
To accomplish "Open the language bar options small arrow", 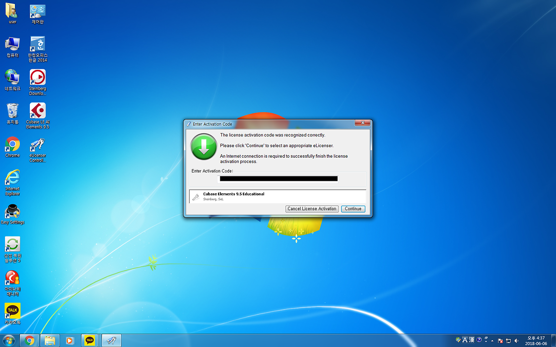I will 486,342.
